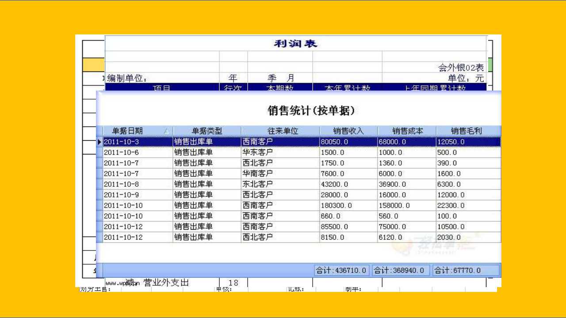This screenshot has height=318, width=566.
Task: Select the 单据类型 column header
Action: pyautogui.click(x=207, y=131)
